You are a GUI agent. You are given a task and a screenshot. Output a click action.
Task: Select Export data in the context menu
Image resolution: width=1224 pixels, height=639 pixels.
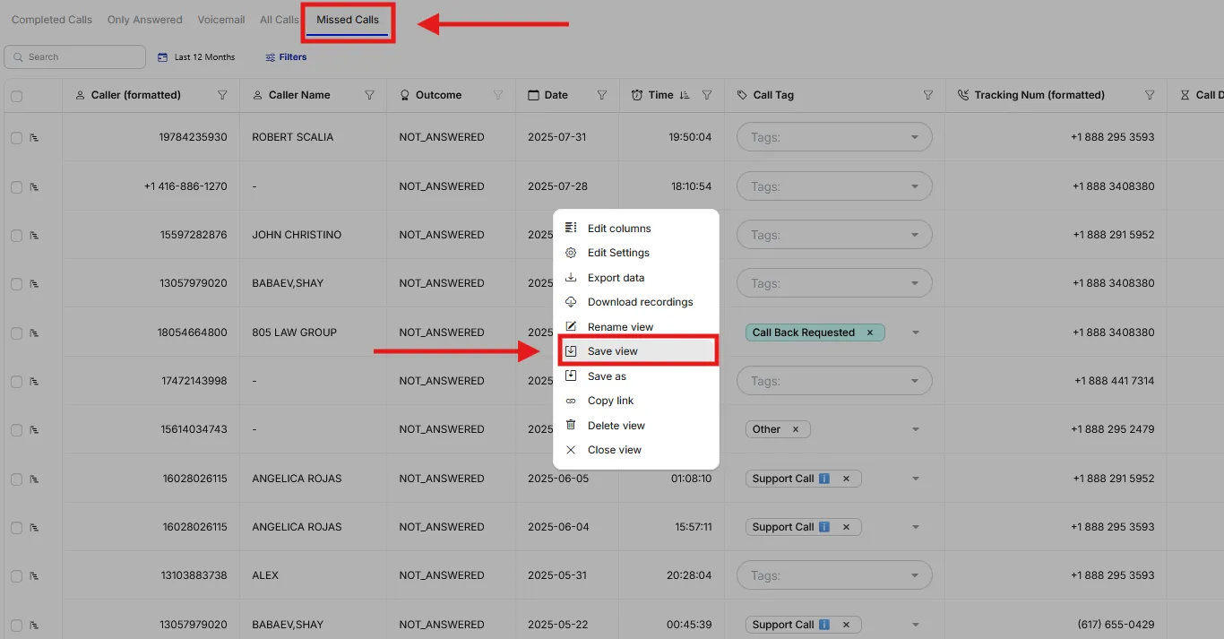point(636,278)
